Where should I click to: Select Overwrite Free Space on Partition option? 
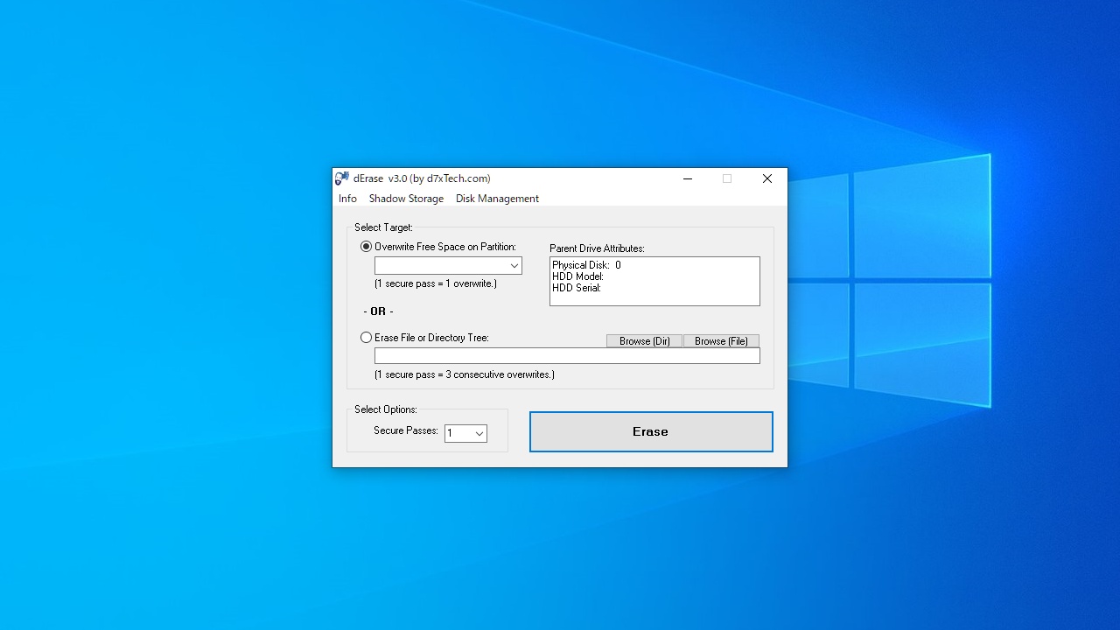pyautogui.click(x=438, y=247)
